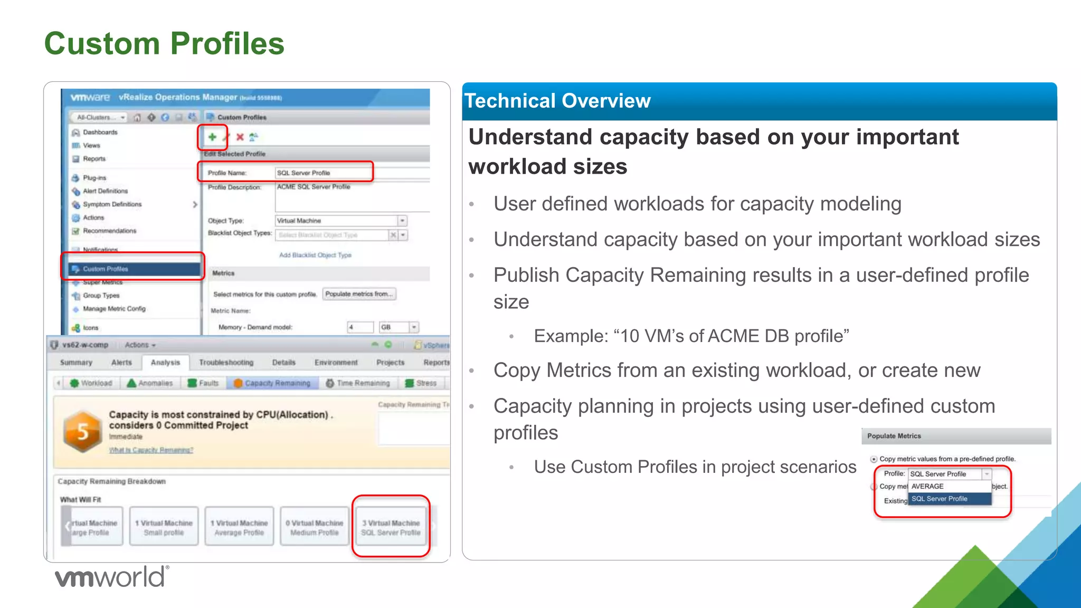The height and width of the screenshot is (608, 1081).
Task: Select the 3 Virtual Machine SQL Server Profile card
Action: [x=391, y=527]
